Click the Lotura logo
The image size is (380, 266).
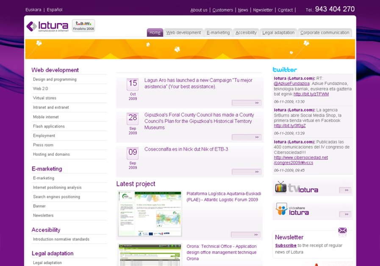pyautogui.click(x=47, y=26)
